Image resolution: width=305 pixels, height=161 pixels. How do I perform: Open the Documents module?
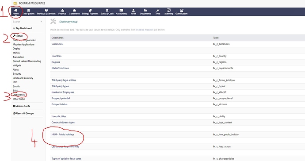tap(145, 12)
